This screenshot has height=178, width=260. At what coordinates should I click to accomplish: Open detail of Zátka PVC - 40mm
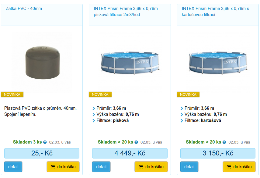pos(13,167)
